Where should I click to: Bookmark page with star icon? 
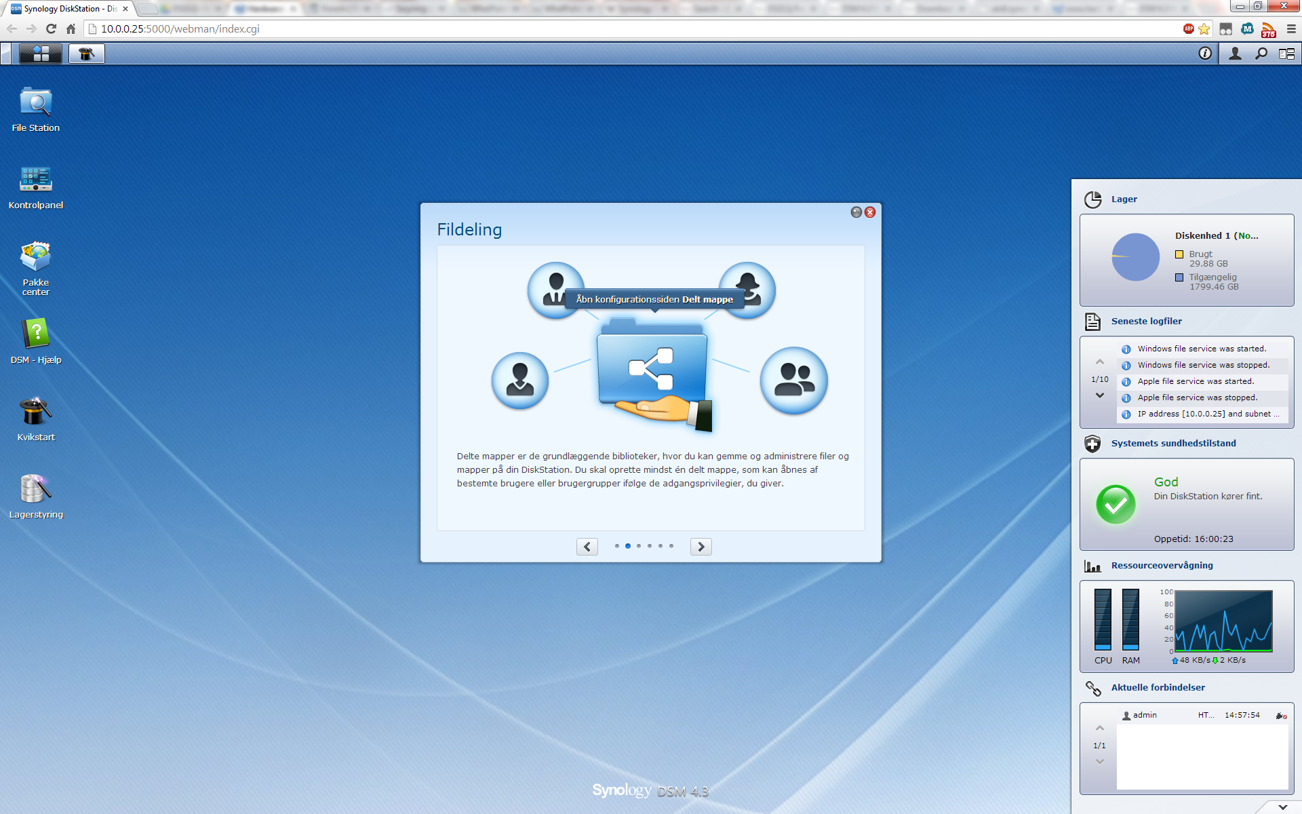click(x=1204, y=28)
